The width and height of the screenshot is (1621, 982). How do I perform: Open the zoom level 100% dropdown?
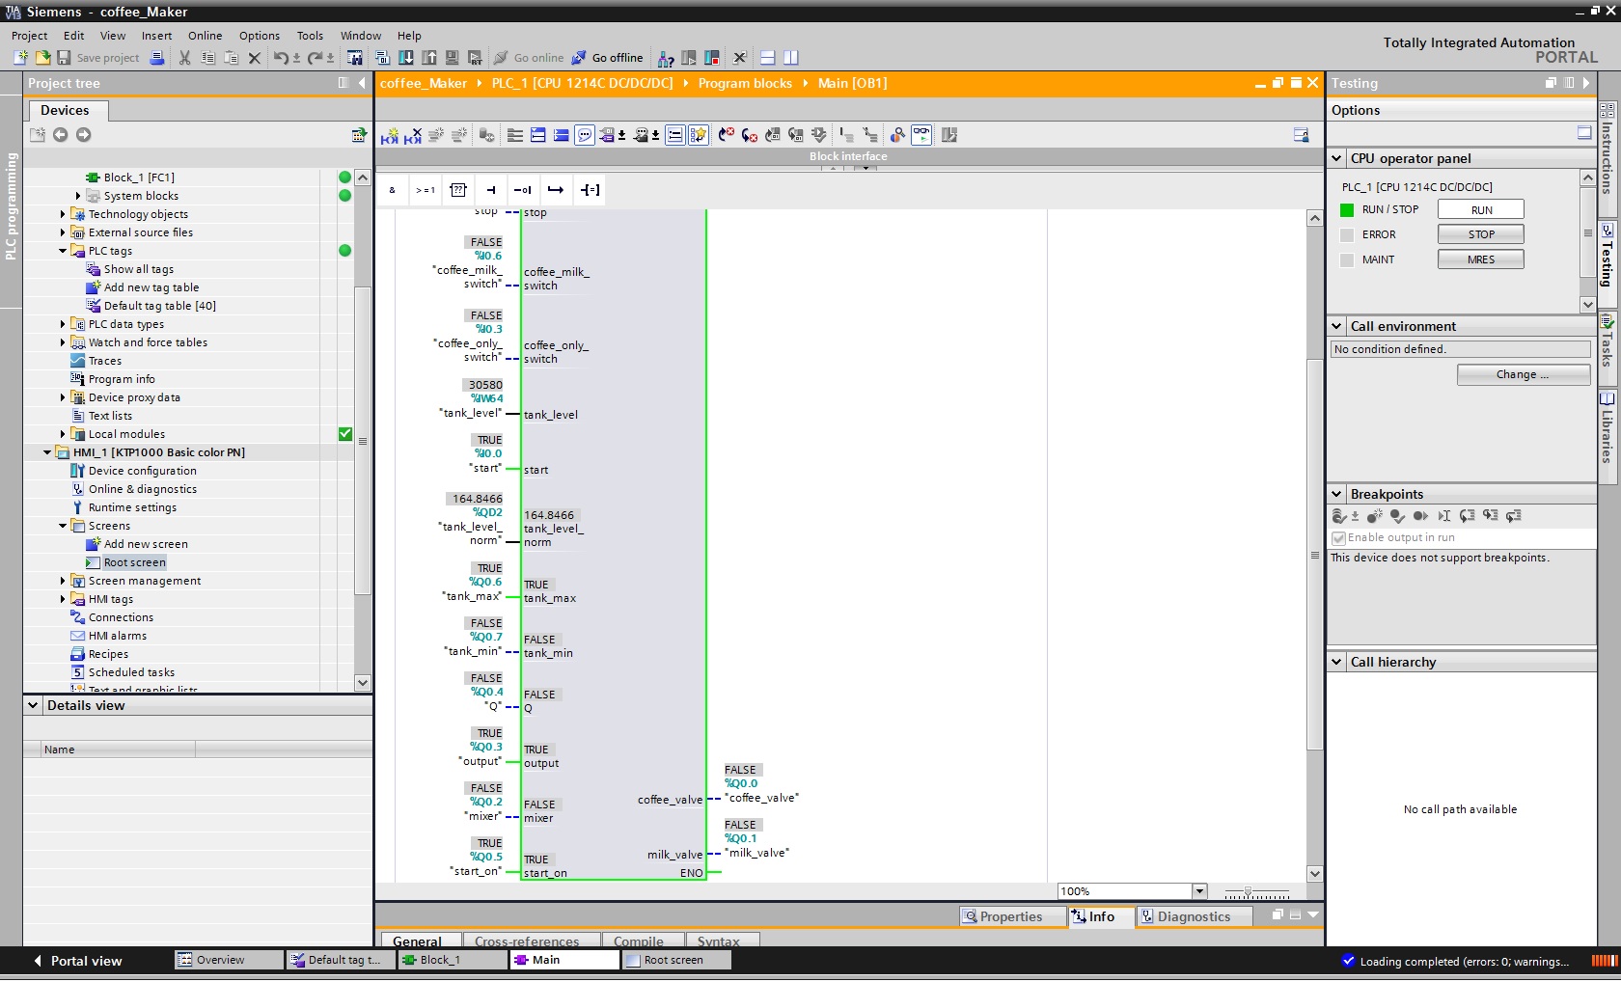click(x=1199, y=891)
